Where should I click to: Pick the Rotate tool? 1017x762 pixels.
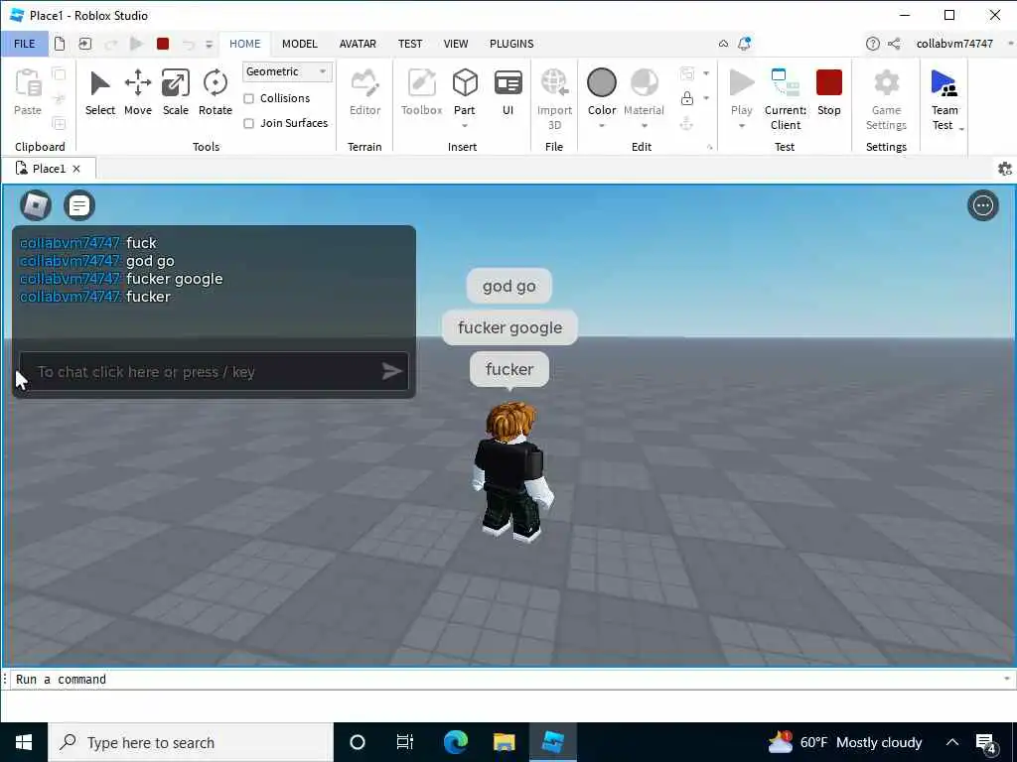coord(216,92)
